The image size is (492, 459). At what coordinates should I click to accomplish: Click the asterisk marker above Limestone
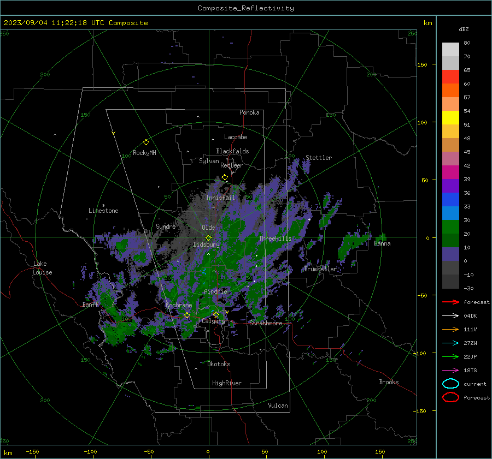tap(103, 206)
